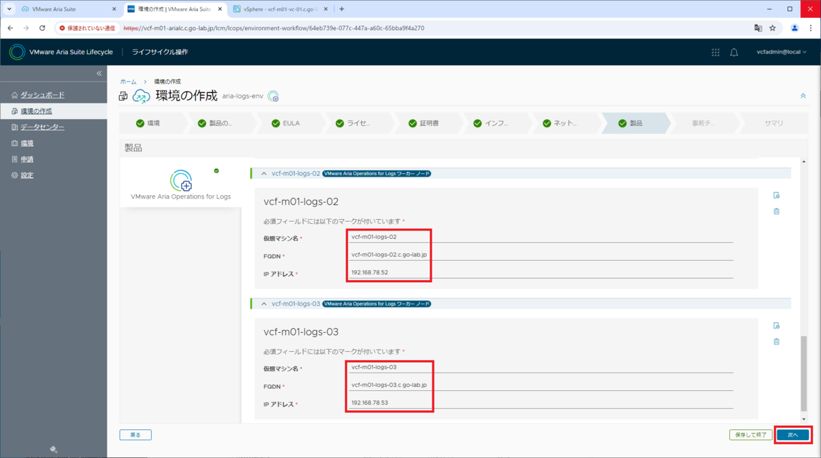Open 設定 in the sidebar
This screenshot has height=458, width=821.
point(27,175)
